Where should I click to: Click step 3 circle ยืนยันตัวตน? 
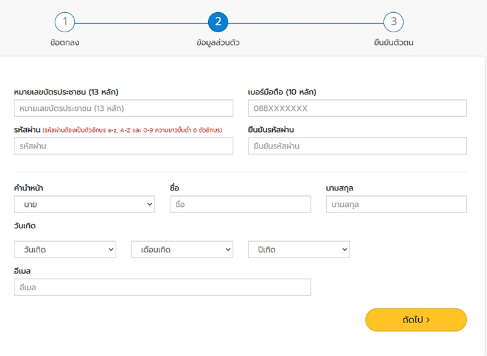coord(393,23)
